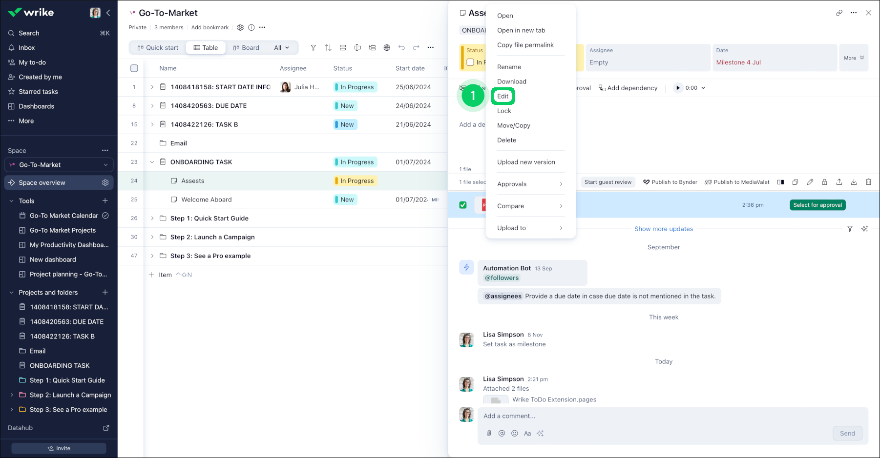
Task: Open the globe icon in the table toolbar
Action: click(387, 48)
